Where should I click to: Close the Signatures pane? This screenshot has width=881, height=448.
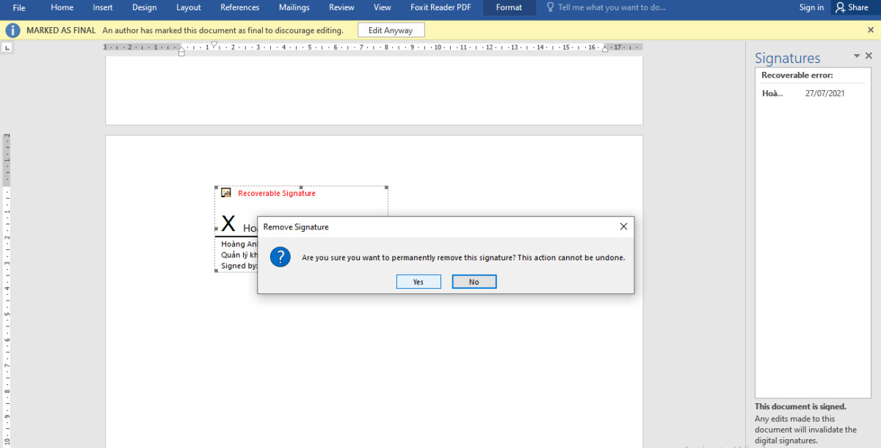coord(869,56)
